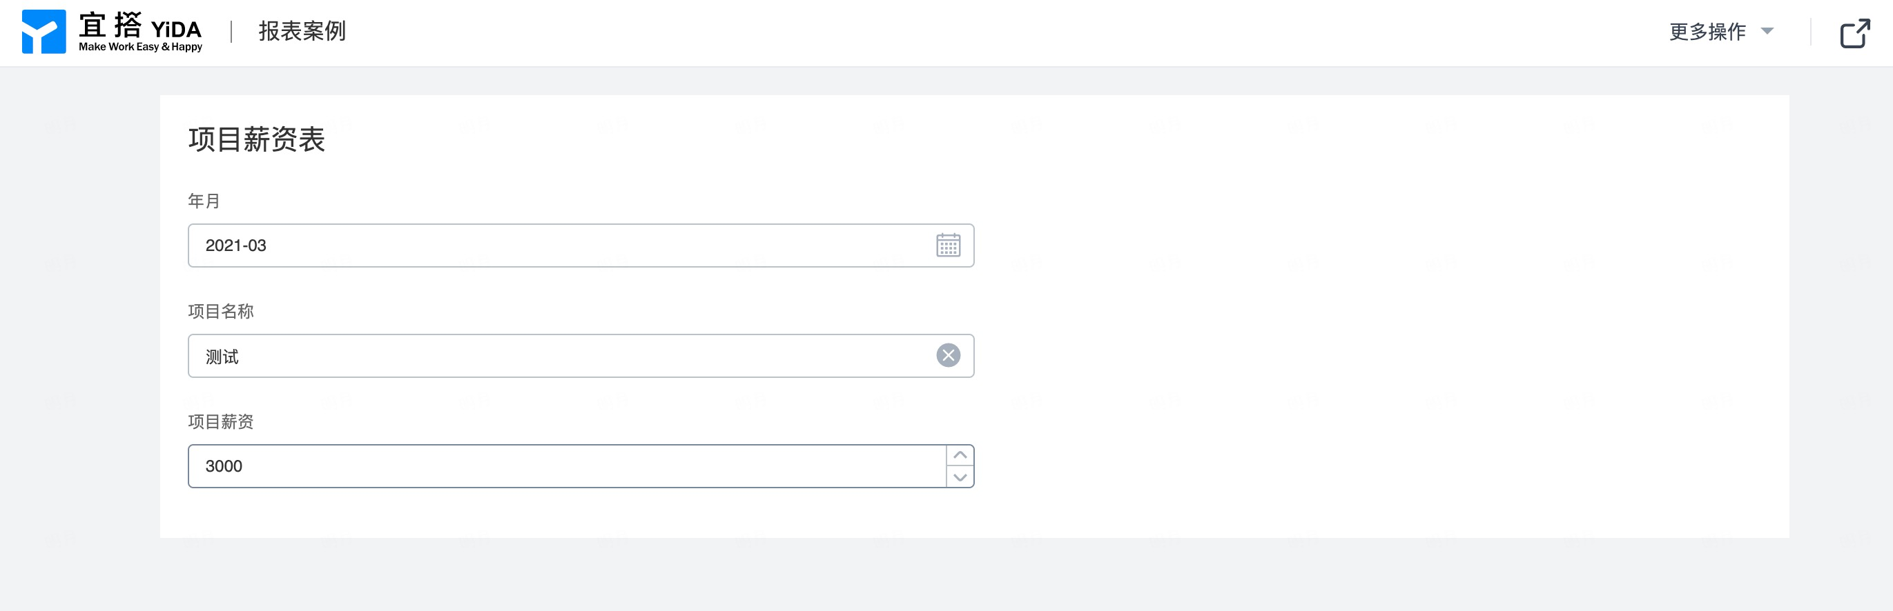Click the 项目薪资表 form heading
The width and height of the screenshot is (1893, 611).
coord(256,139)
